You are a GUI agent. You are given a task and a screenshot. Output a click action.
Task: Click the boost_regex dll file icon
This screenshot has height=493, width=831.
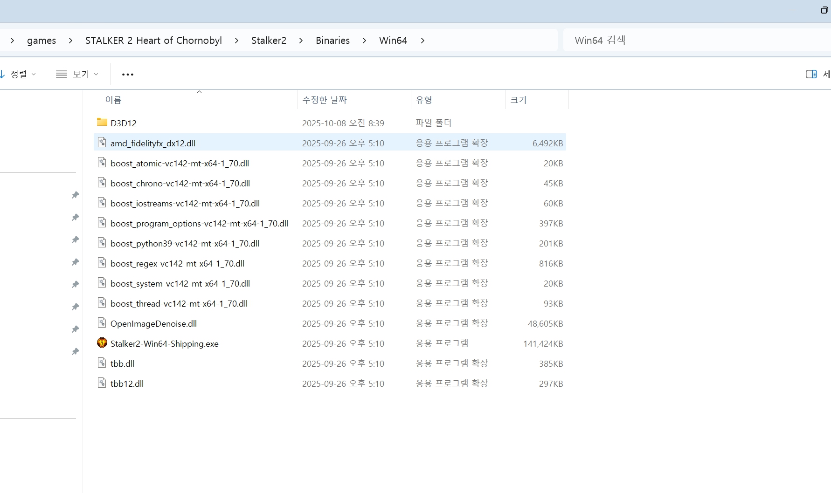(x=102, y=262)
